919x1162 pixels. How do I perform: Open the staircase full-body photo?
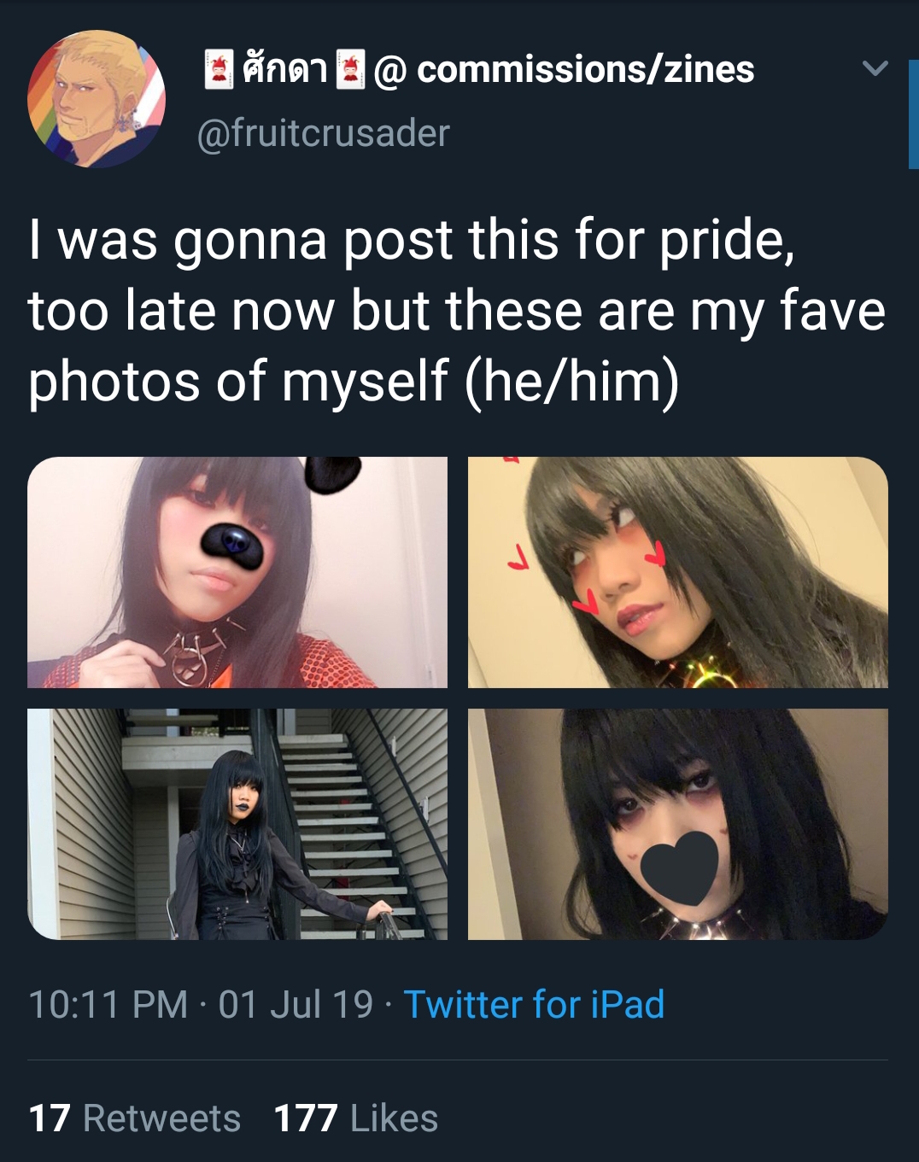click(237, 824)
